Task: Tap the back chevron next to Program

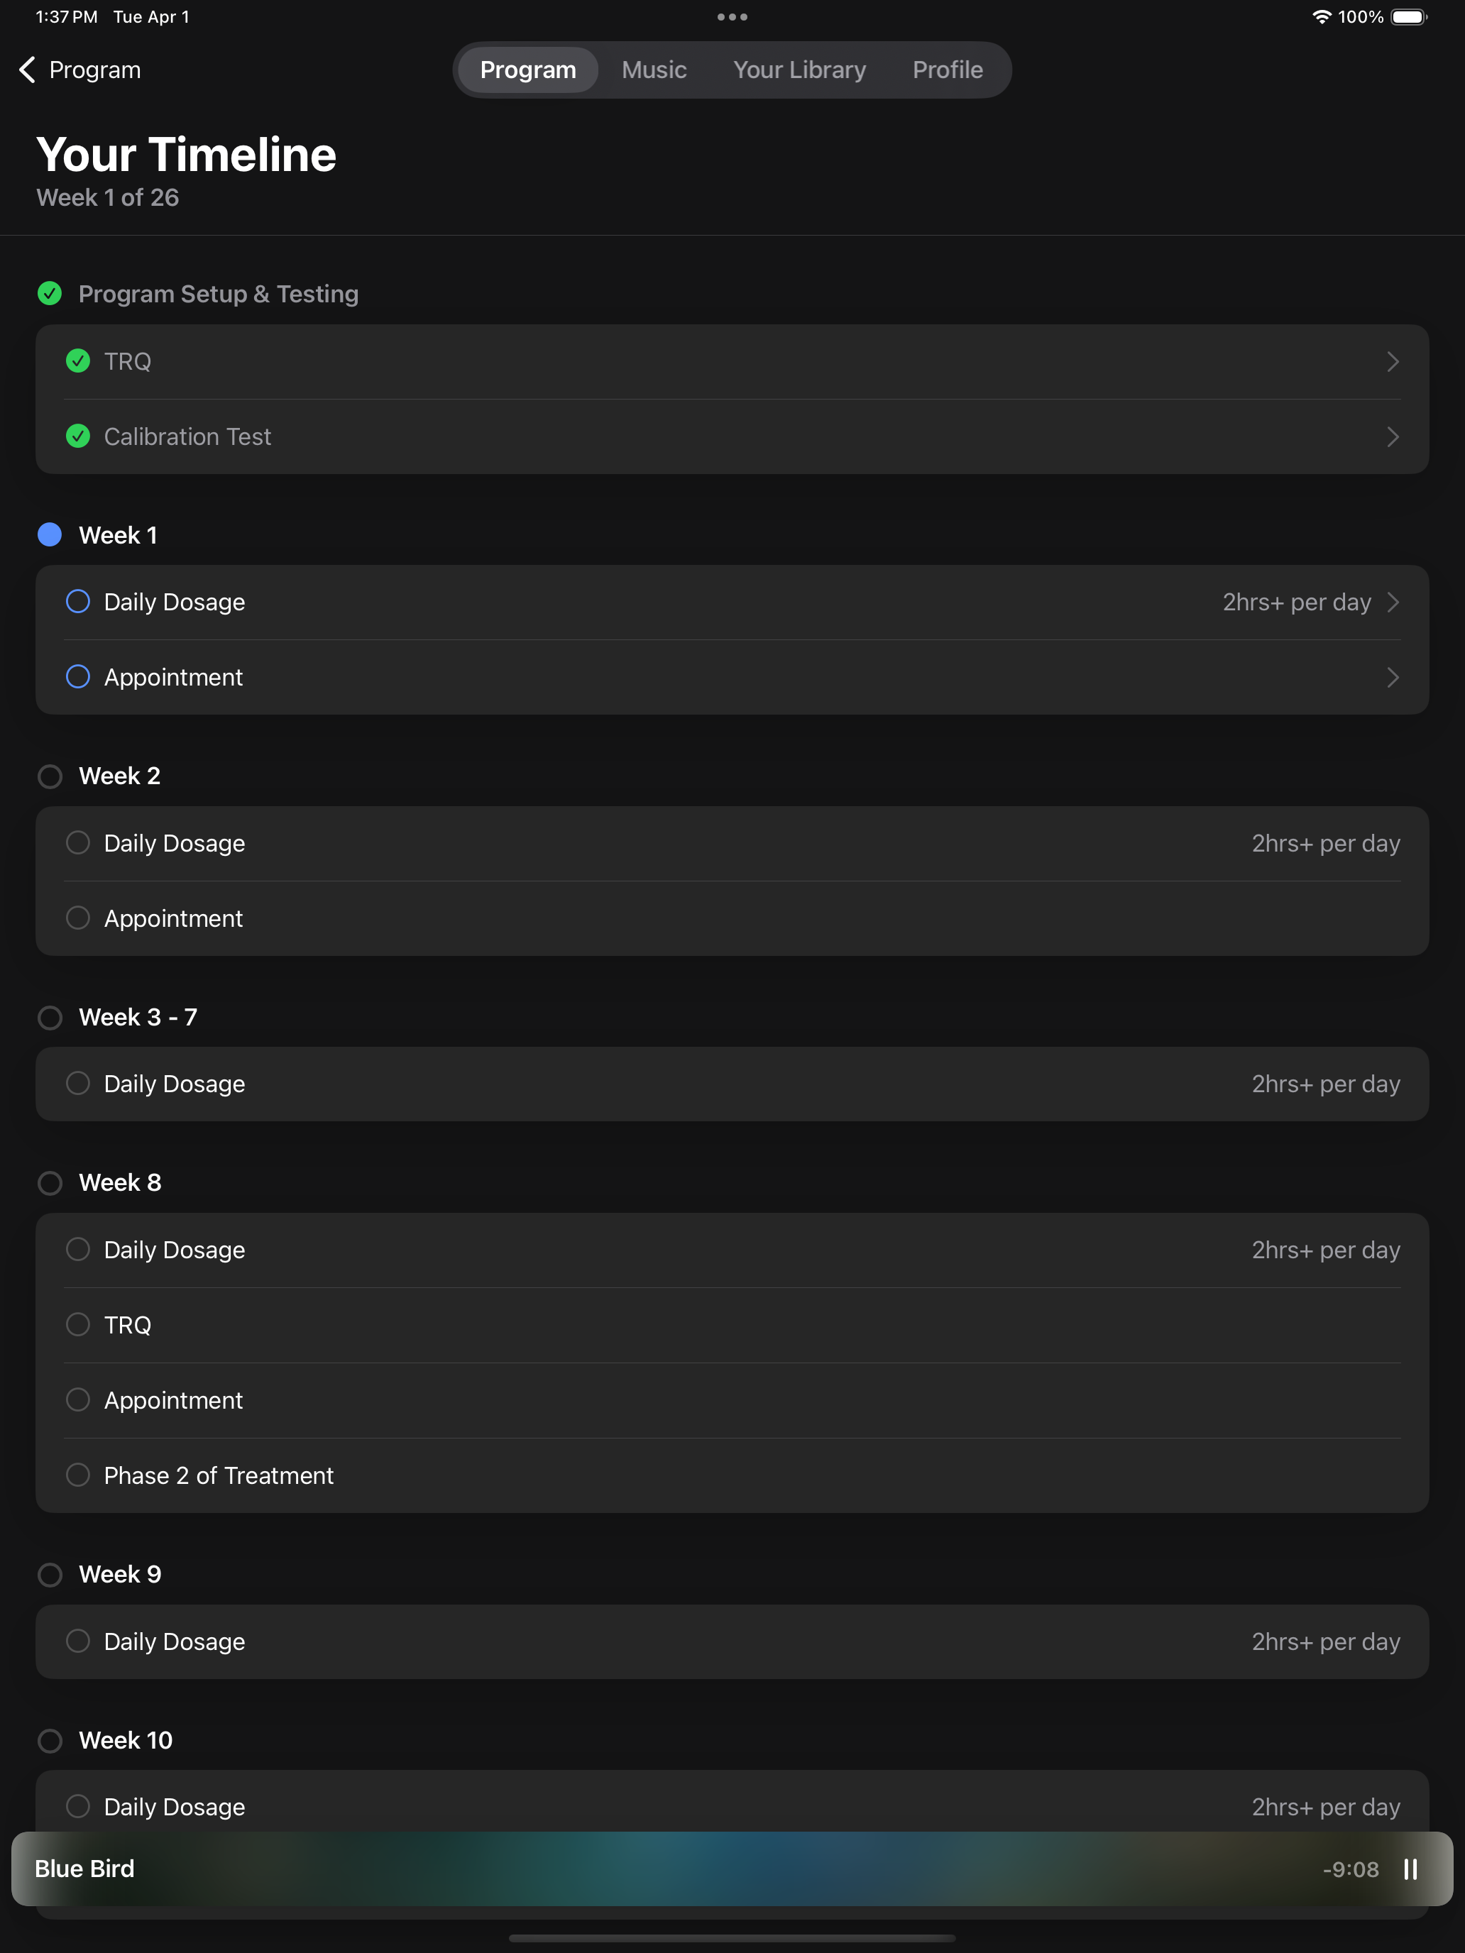Action: click(x=28, y=70)
